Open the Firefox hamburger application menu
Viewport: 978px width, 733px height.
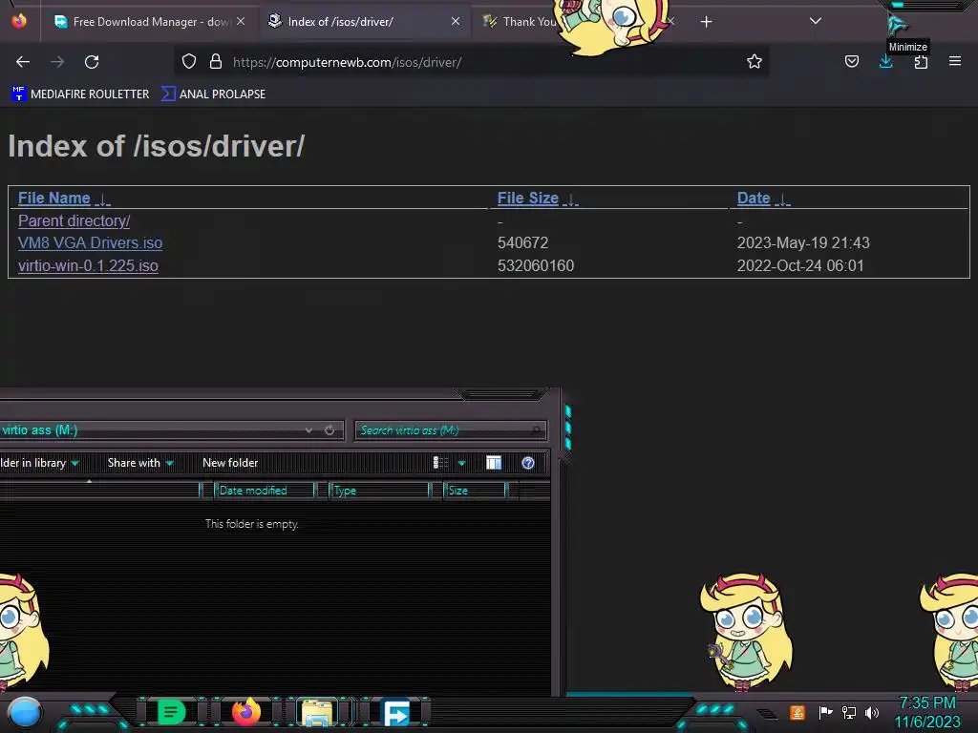[955, 61]
